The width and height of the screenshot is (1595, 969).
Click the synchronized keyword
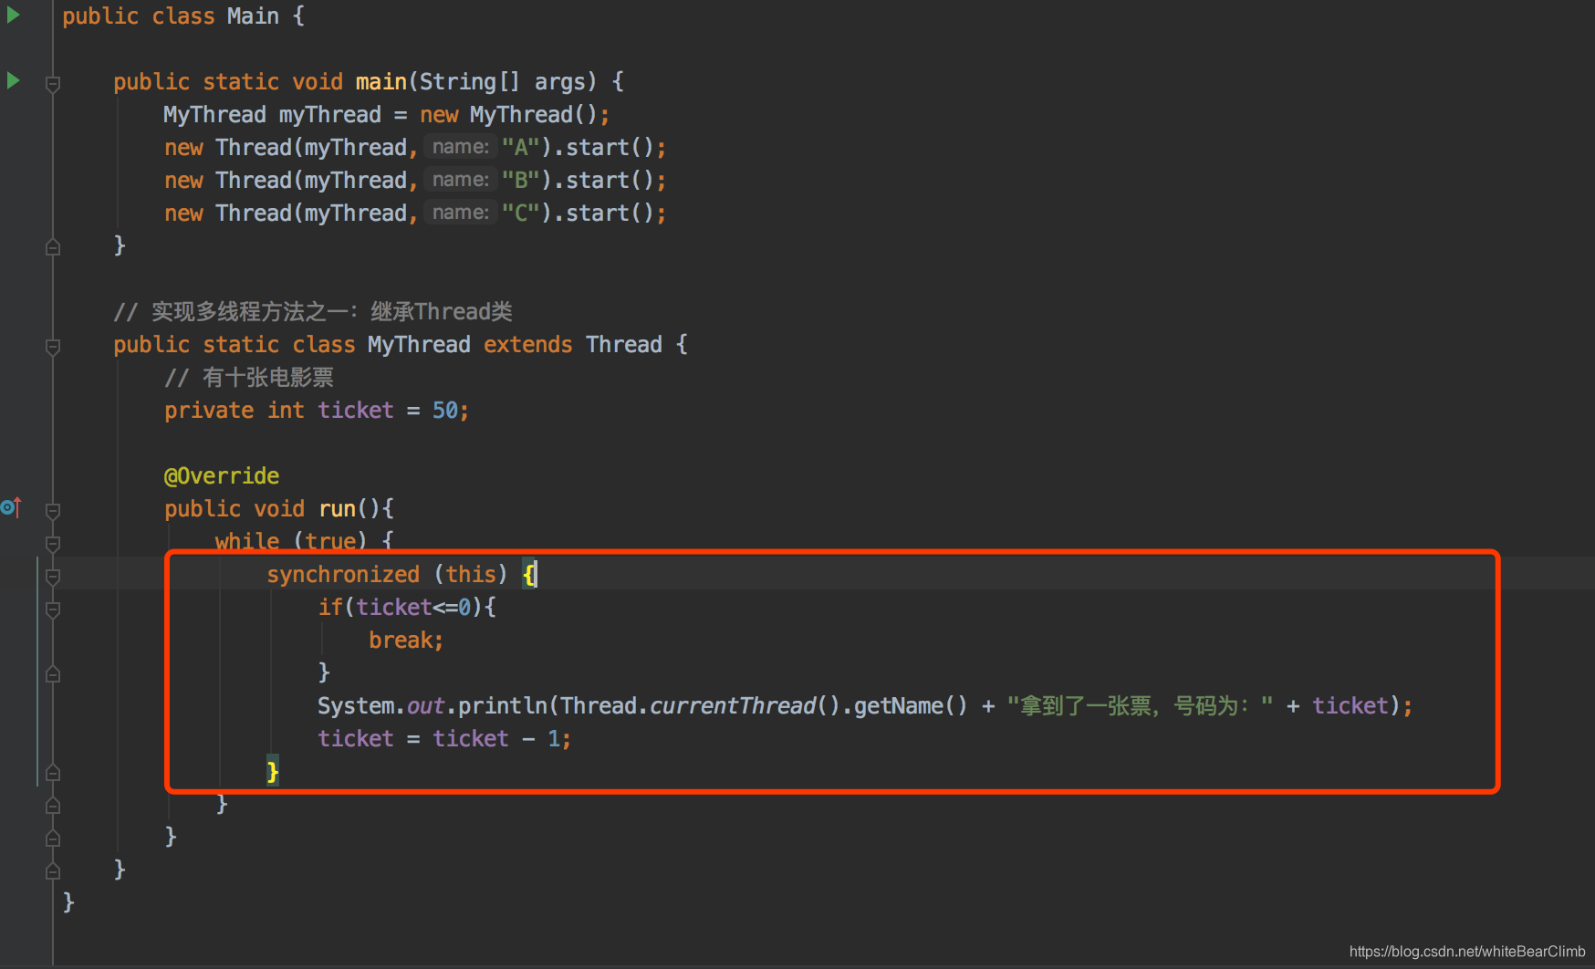(343, 575)
